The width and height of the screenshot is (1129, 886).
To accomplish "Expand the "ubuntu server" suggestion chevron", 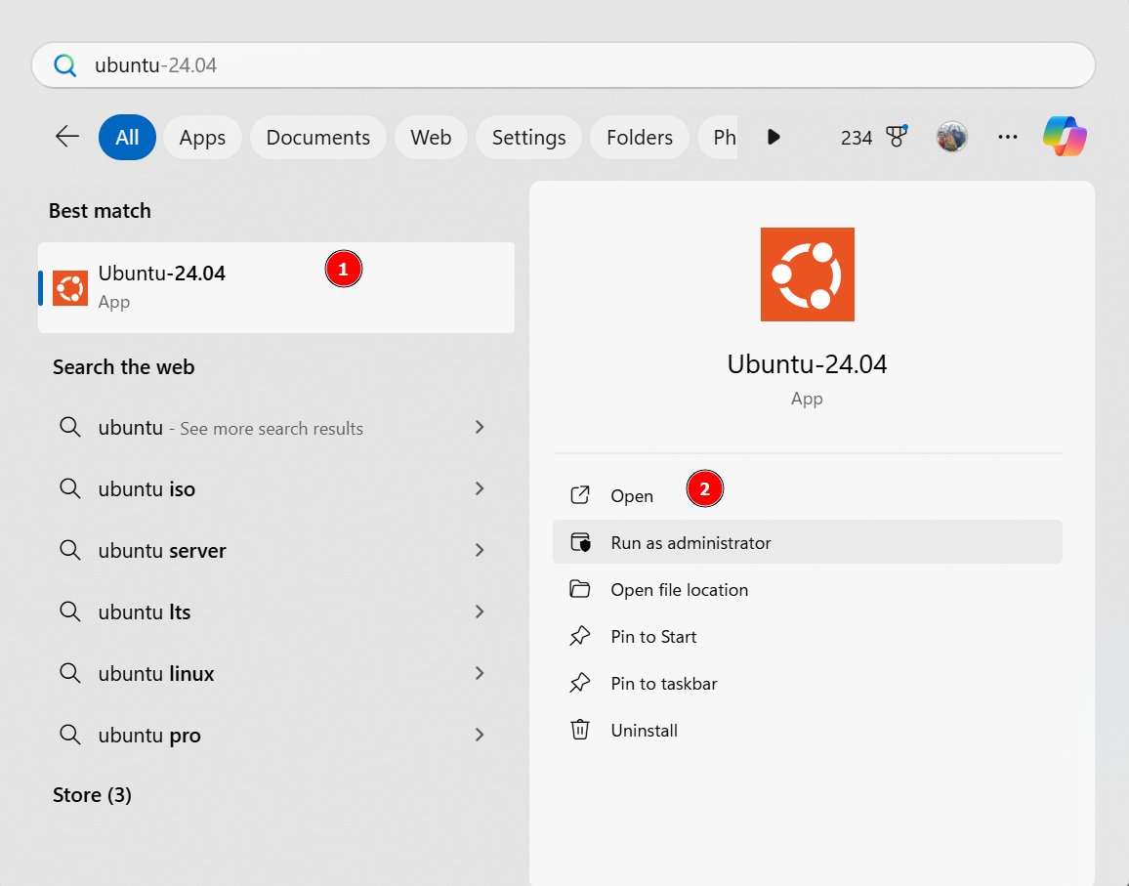I will click(480, 550).
